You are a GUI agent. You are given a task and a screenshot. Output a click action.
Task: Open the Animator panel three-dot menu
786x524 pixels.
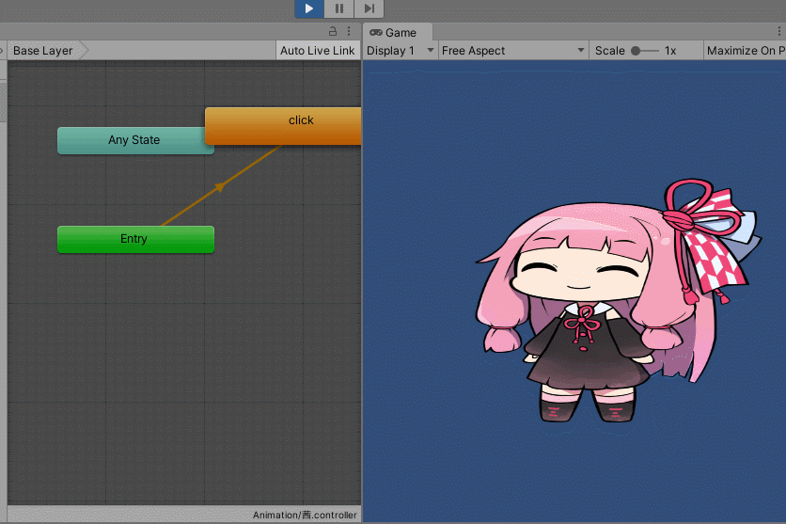tap(349, 32)
